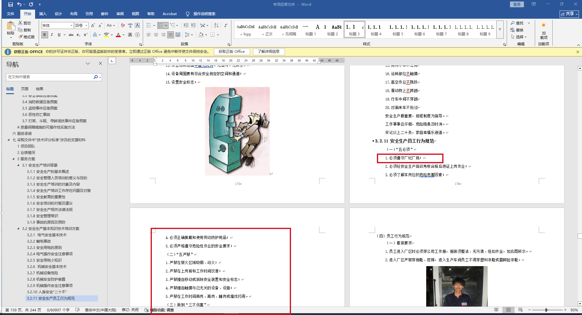Click the 登录 sign-in button
This screenshot has height=315, width=582.
pos(517,4)
